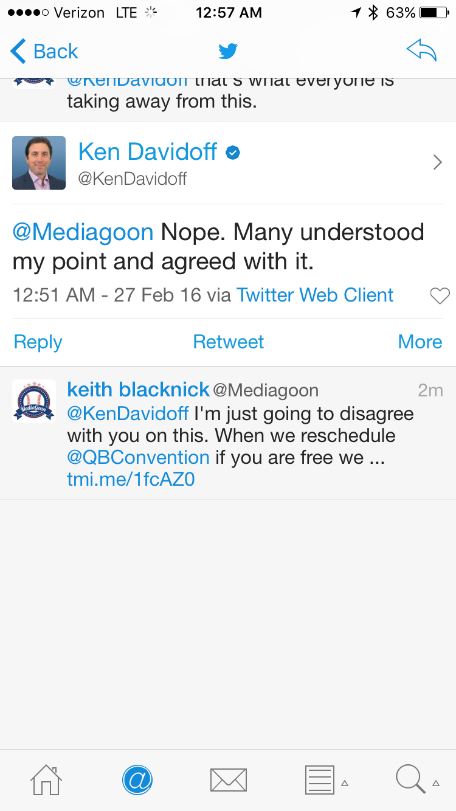Tap the Retweet action
This screenshot has width=456, height=811.
228,342
